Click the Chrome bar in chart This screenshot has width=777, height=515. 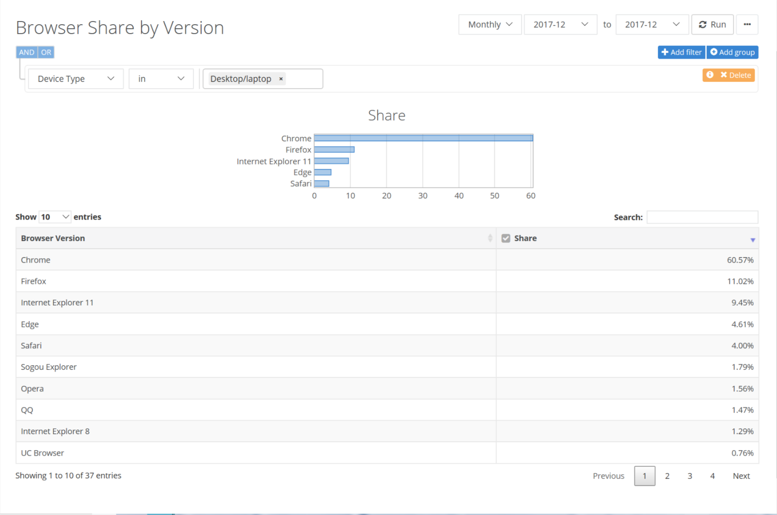(x=423, y=138)
